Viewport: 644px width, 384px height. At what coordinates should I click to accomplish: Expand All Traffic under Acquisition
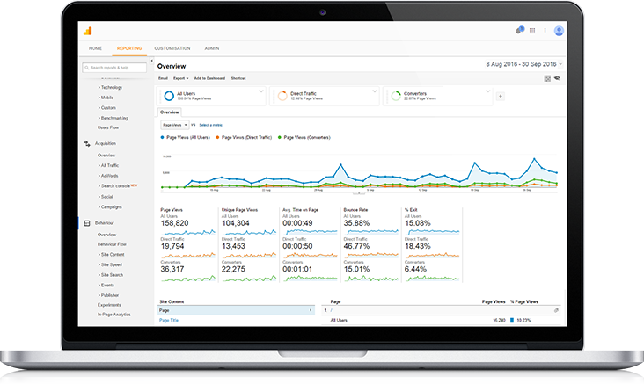coord(108,166)
